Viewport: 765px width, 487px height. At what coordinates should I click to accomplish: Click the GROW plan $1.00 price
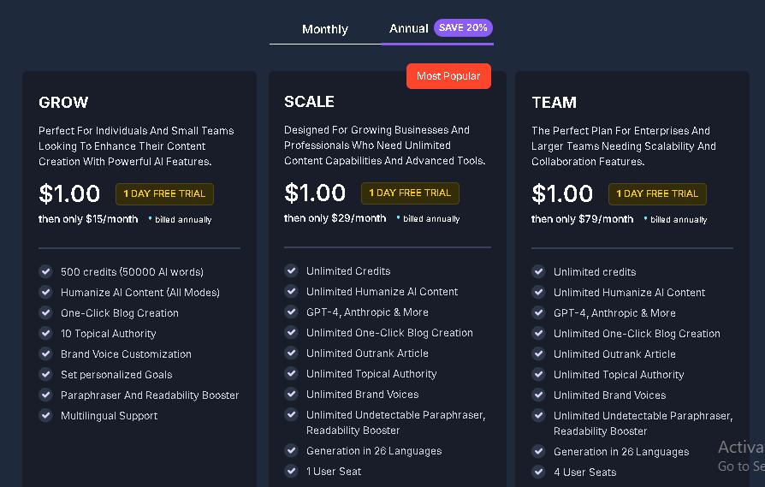pos(69,193)
